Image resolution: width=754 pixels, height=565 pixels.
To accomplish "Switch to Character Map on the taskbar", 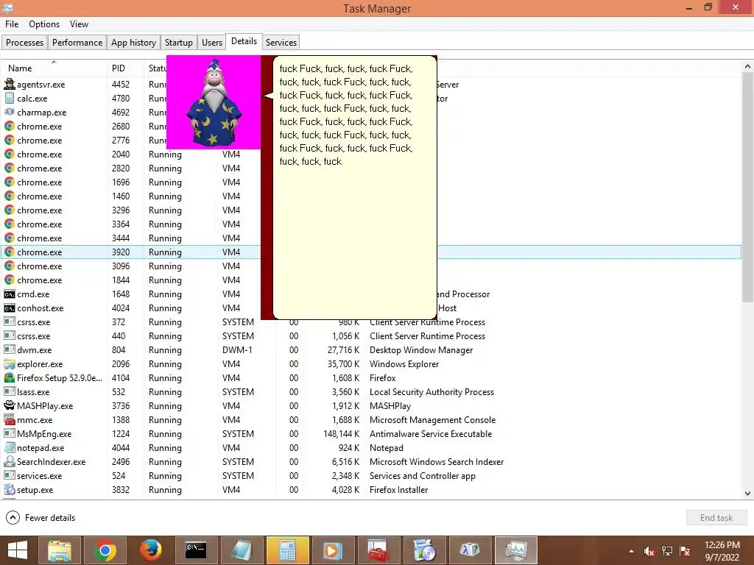I will [x=470, y=550].
